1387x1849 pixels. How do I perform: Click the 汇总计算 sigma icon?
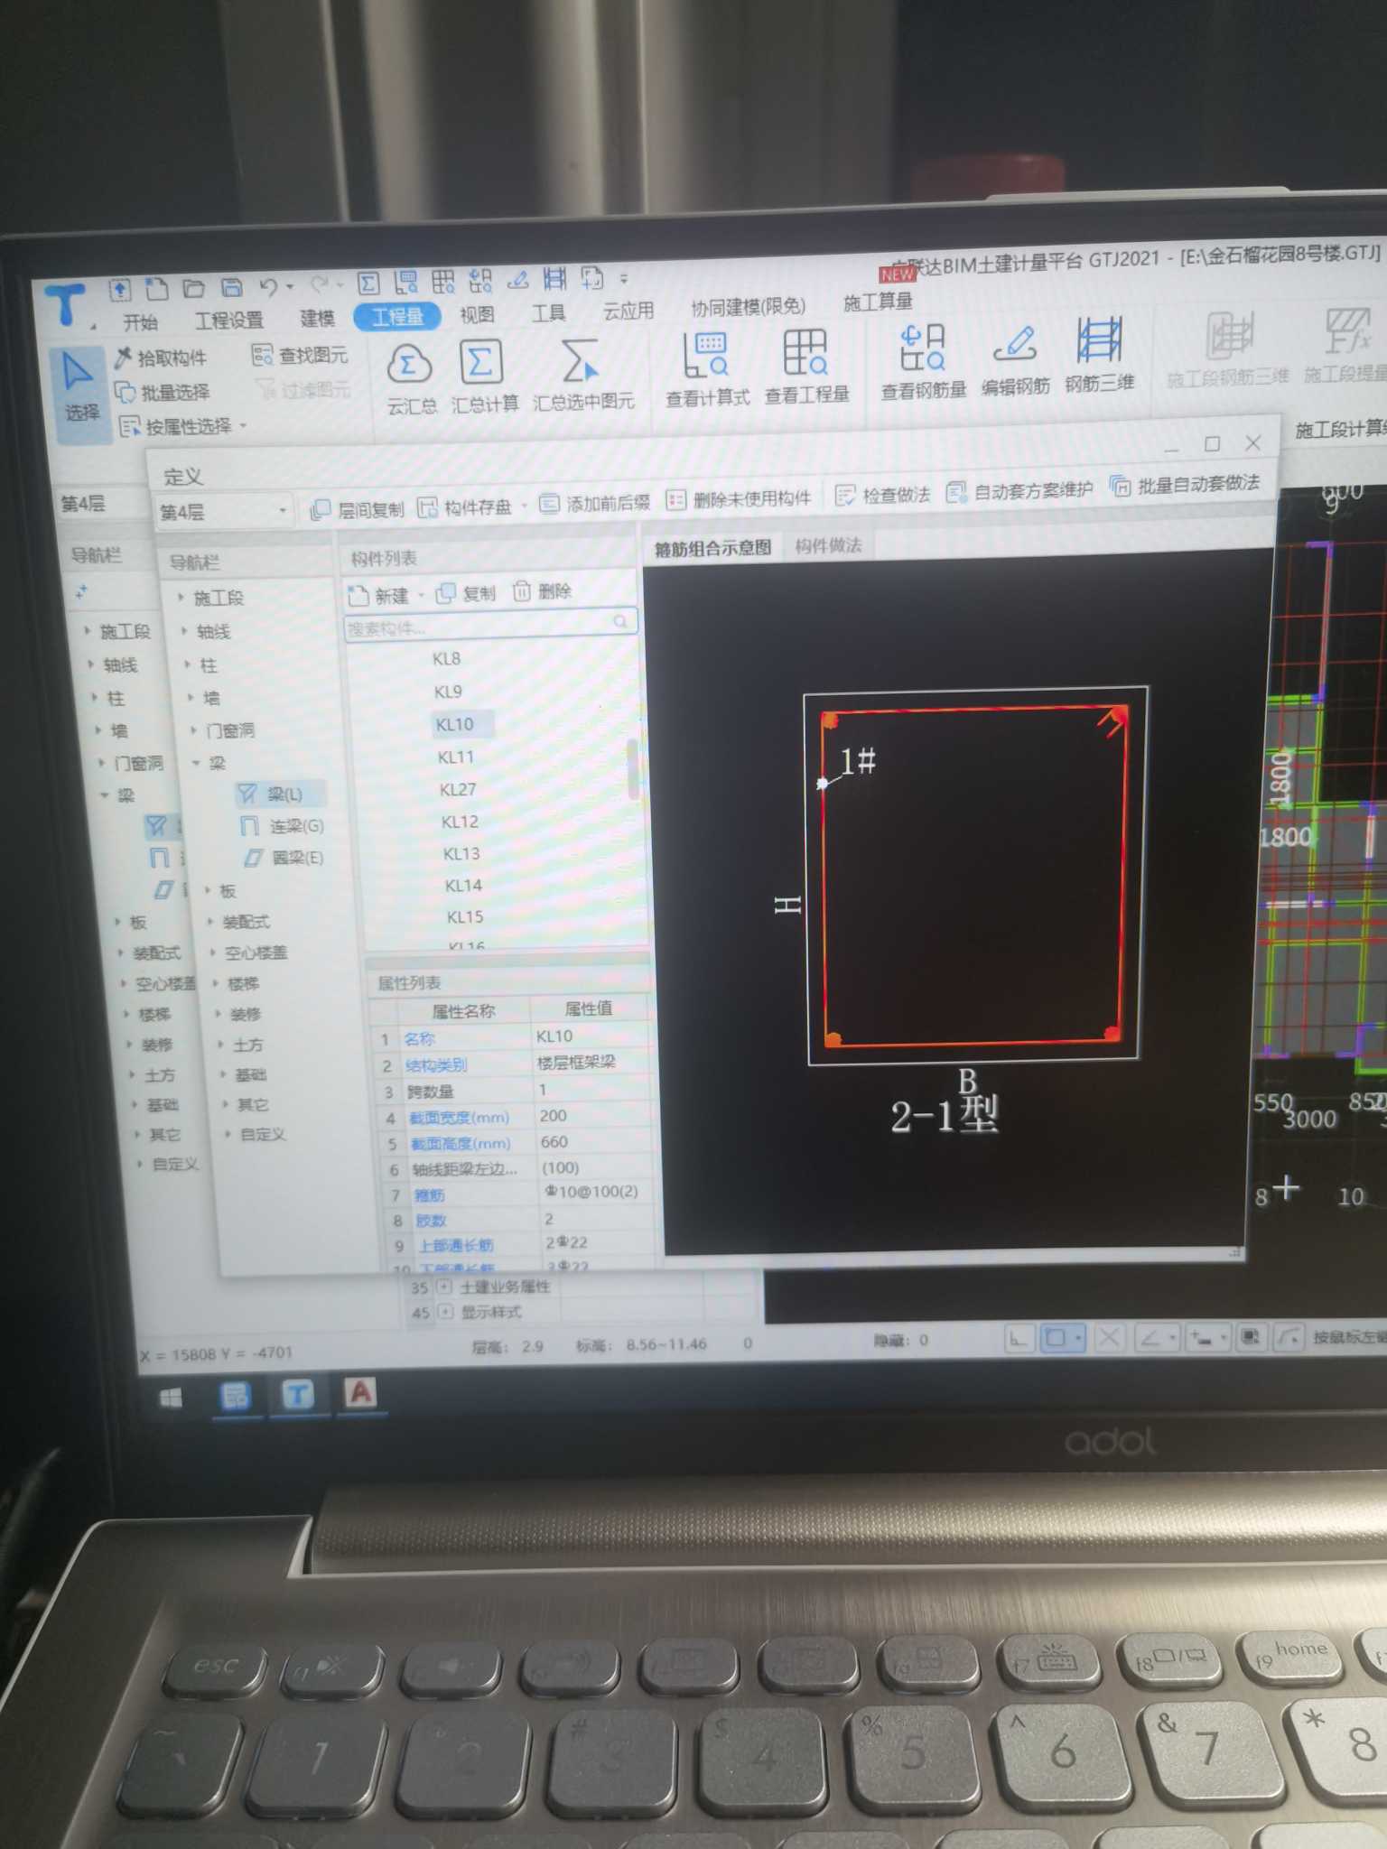point(482,376)
